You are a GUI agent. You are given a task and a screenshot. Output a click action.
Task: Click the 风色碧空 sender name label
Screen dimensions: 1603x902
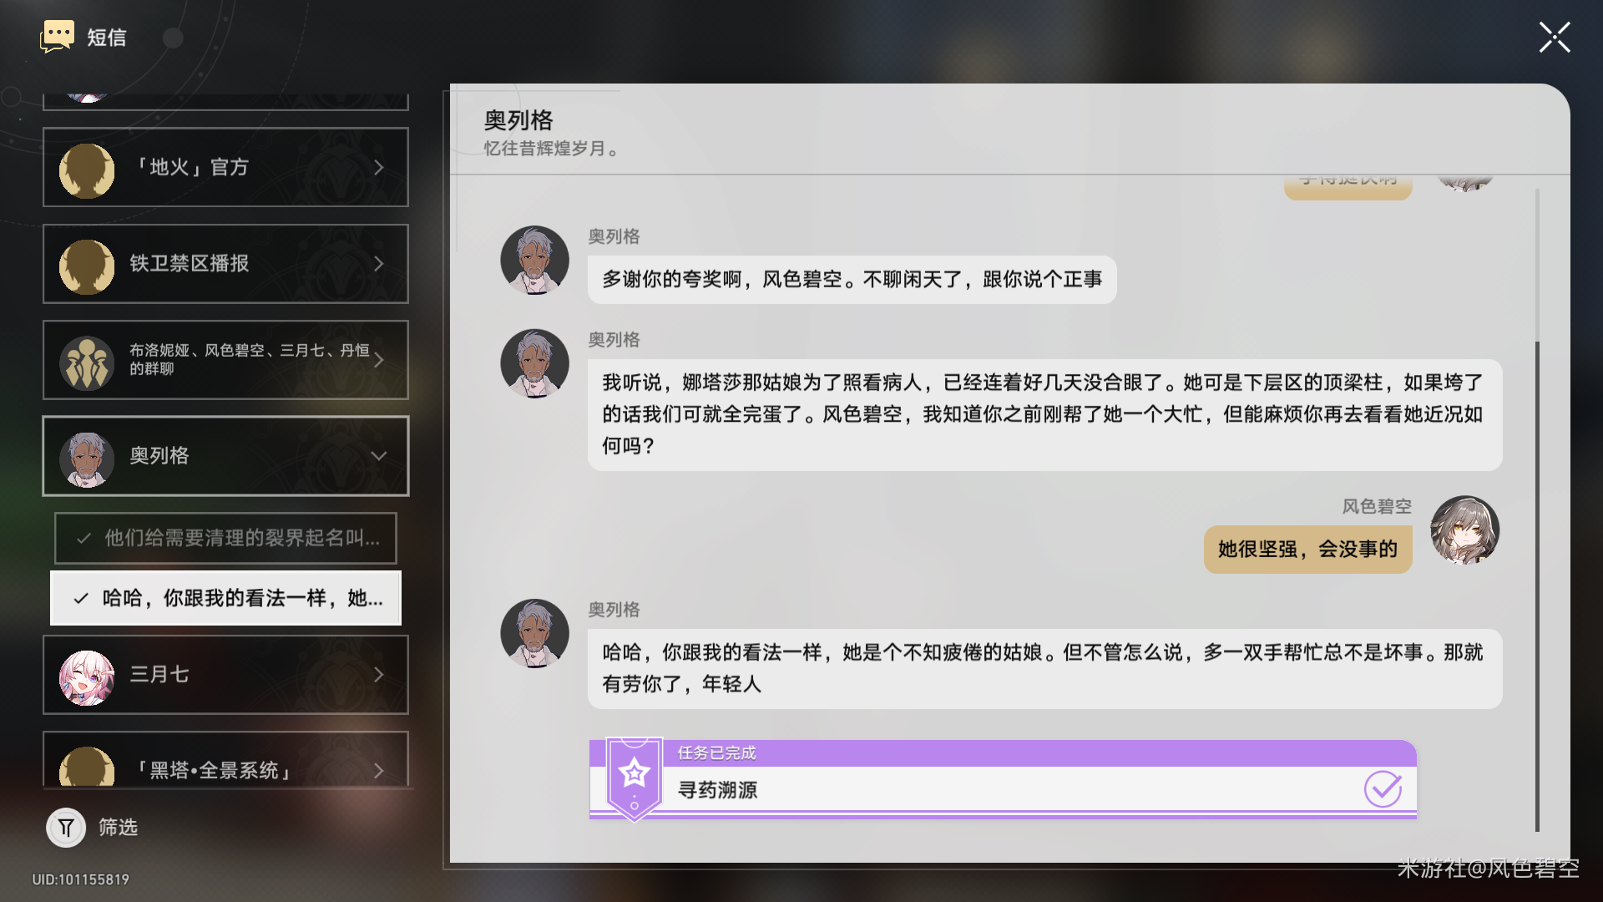click(1377, 507)
